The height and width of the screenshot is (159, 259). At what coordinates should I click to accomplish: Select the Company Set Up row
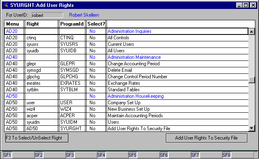126,103
